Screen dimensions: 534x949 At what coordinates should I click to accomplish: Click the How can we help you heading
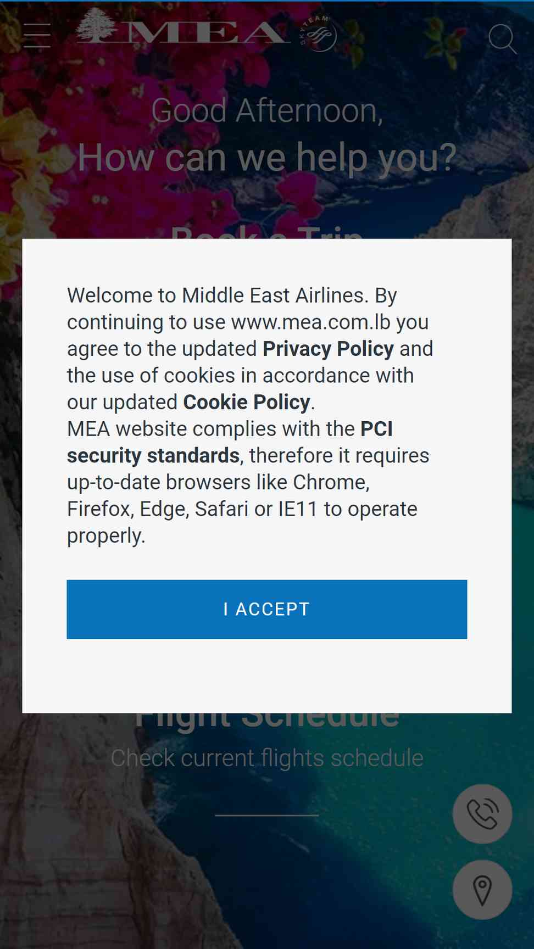[x=267, y=158]
